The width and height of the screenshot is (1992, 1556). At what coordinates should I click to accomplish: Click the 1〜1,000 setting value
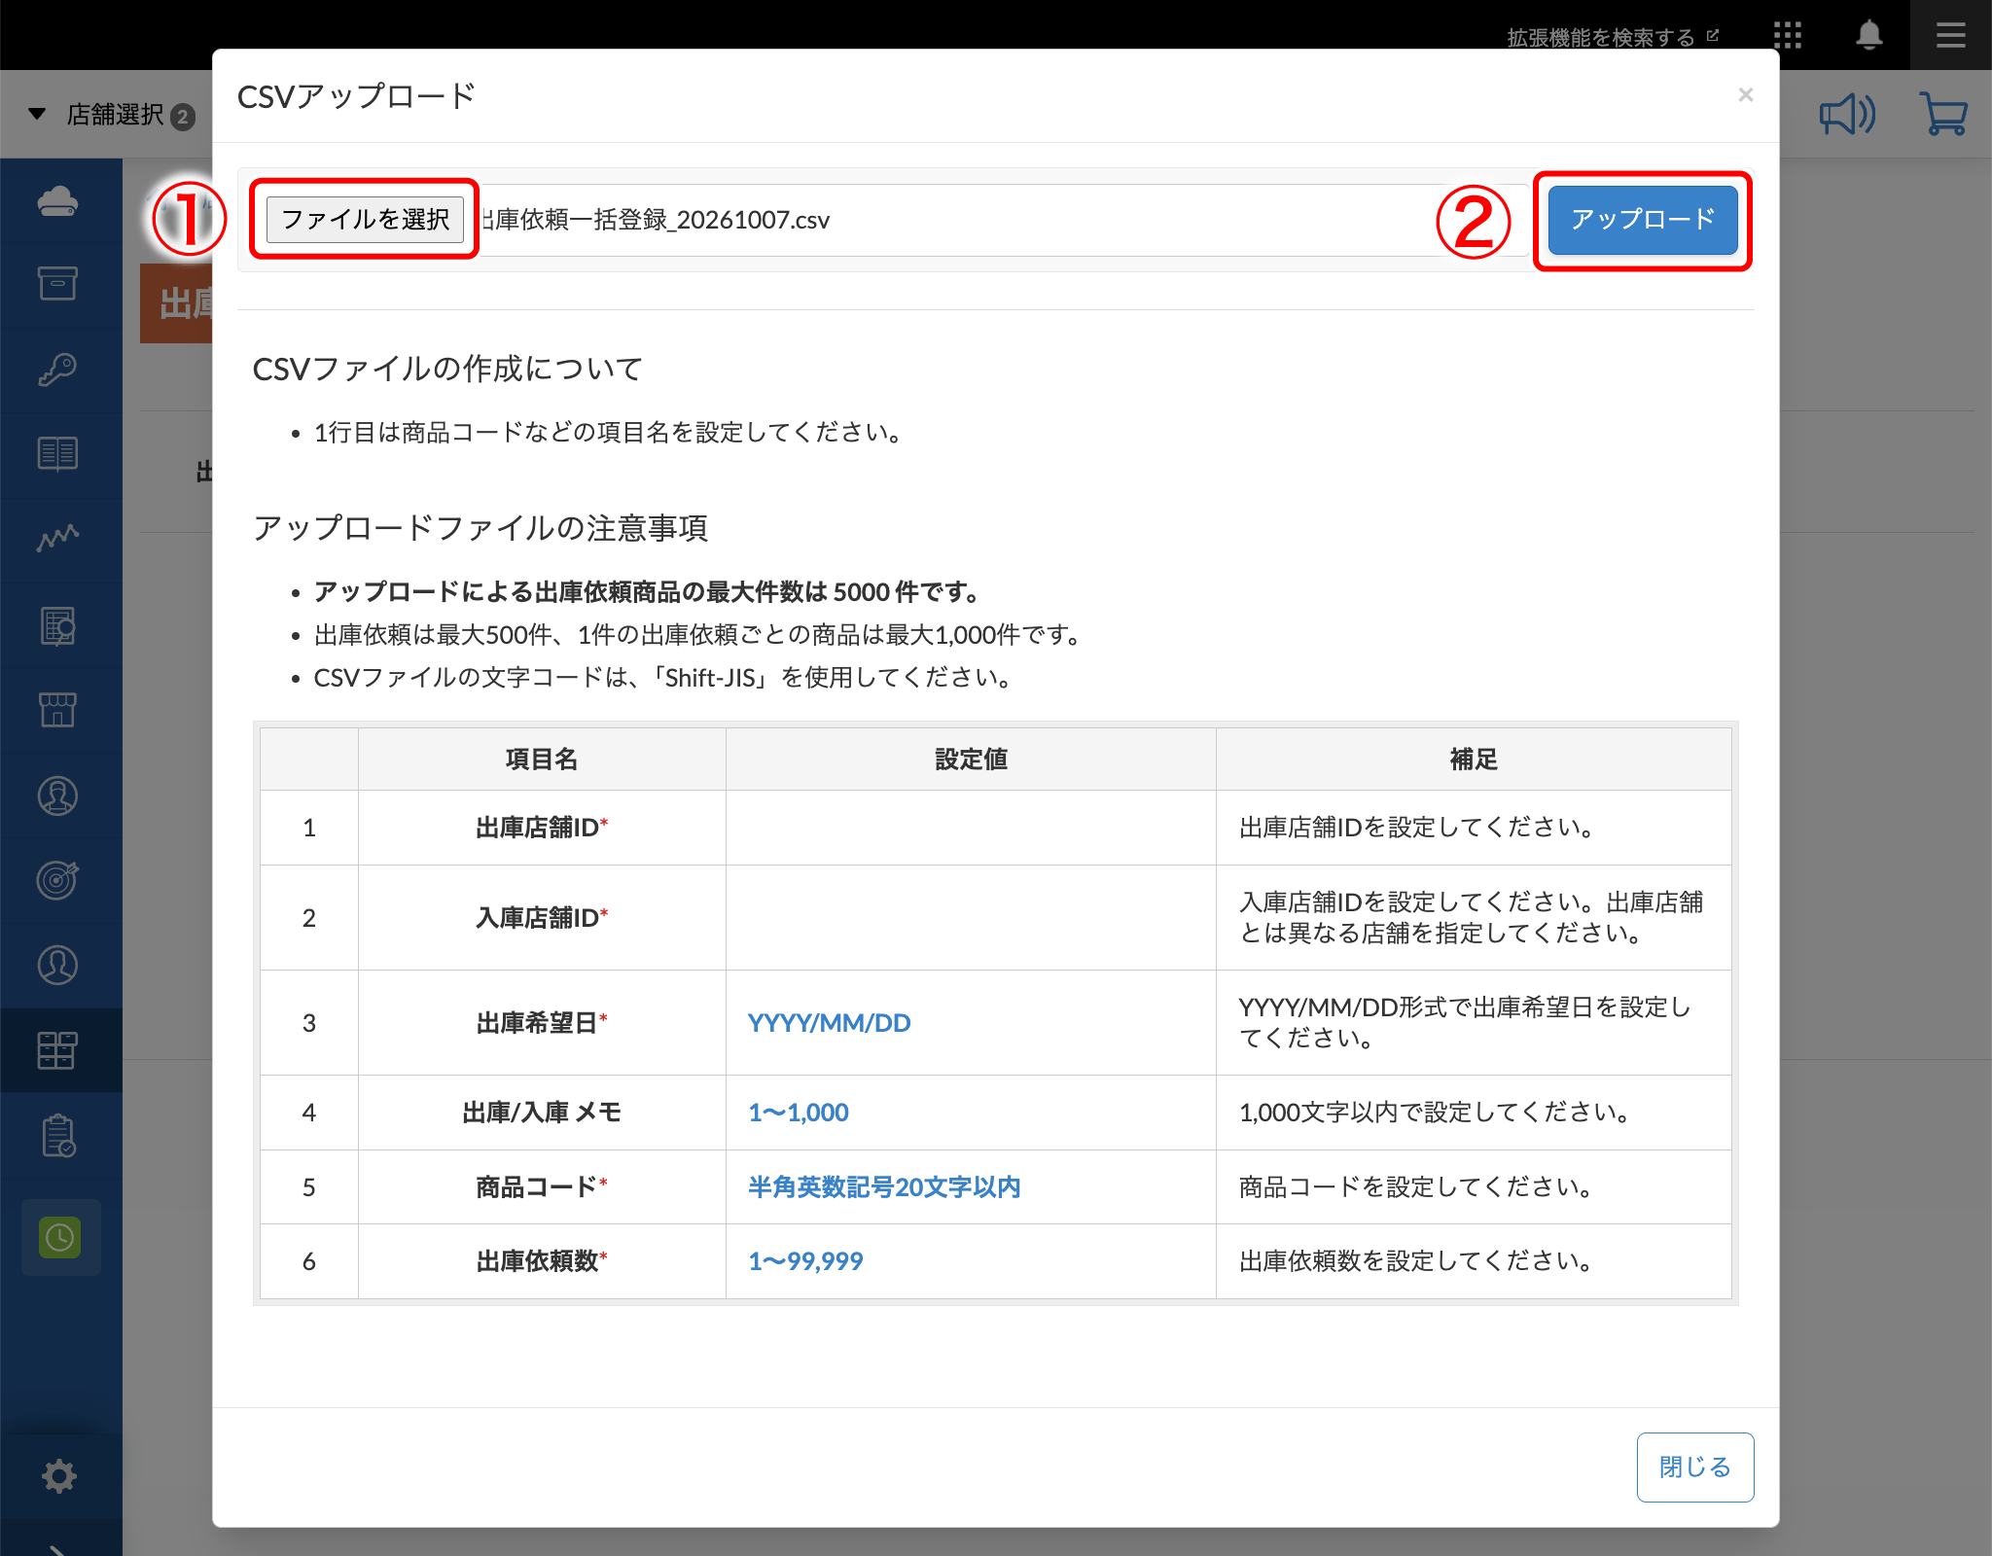click(x=799, y=1113)
